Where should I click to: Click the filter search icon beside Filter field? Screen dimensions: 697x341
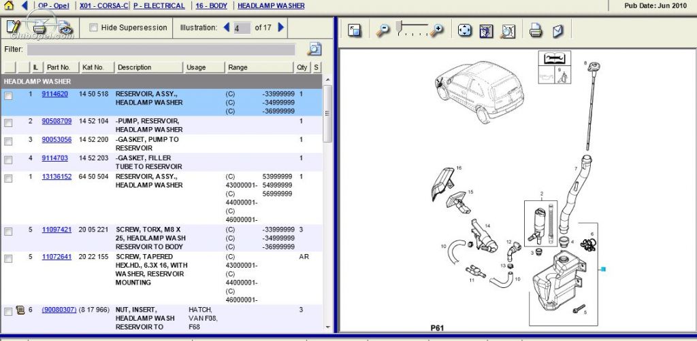[314, 49]
